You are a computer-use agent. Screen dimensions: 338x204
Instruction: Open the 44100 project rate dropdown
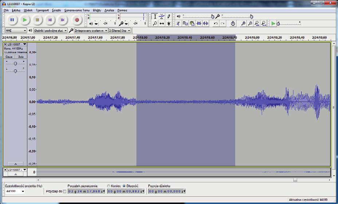pyautogui.click(x=15, y=191)
